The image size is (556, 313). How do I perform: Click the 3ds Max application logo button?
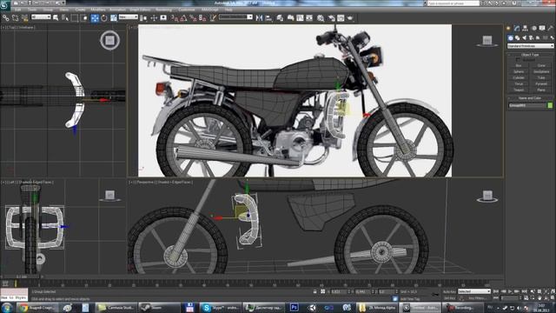point(5,5)
